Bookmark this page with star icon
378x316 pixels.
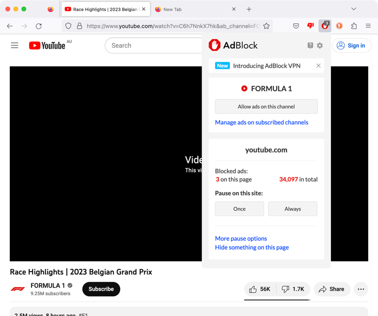pyautogui.click(x=266, y=26)
